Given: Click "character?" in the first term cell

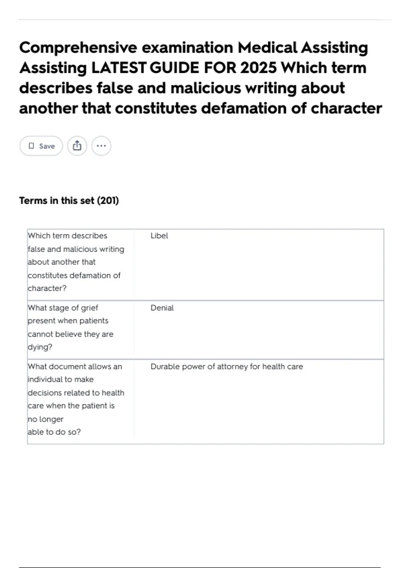Looking at the screenshot, I should coord(47,288).
